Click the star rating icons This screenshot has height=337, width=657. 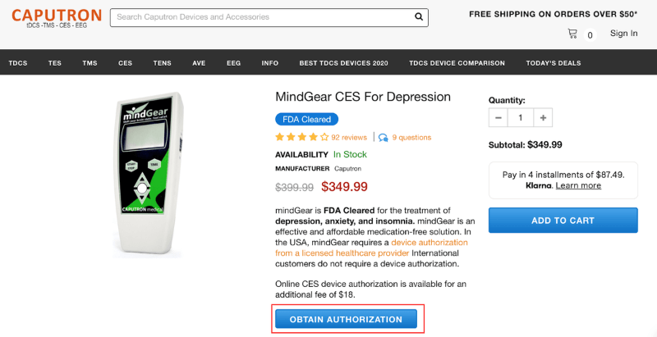click(301, 137)
